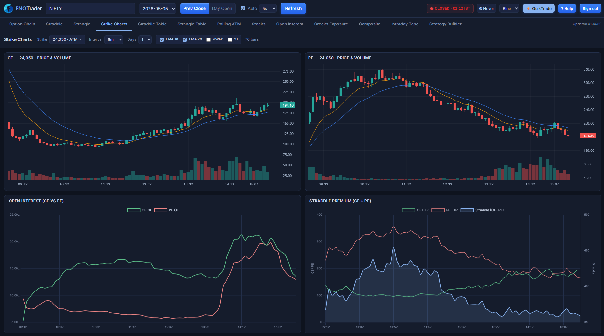
Task: Open the Days dropdown
Action: (145, 39)
